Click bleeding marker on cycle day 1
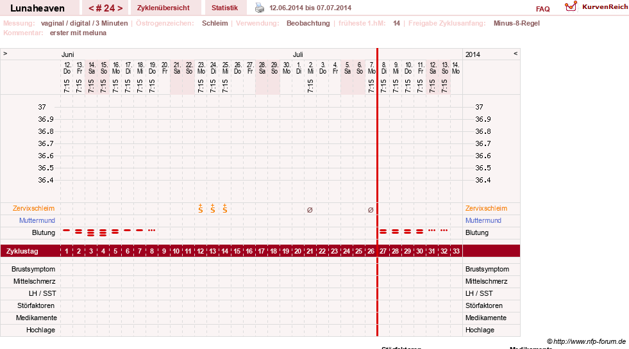Screen dimensions: 629x349 tap(67, 231)
